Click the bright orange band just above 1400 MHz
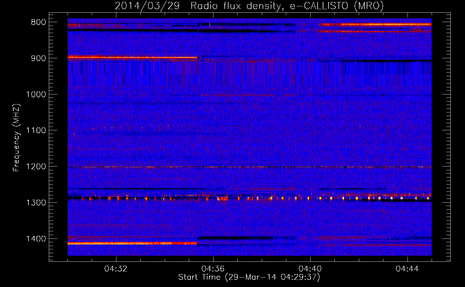The height and width of the screenshot is (287, 465). tap(132, 243)
